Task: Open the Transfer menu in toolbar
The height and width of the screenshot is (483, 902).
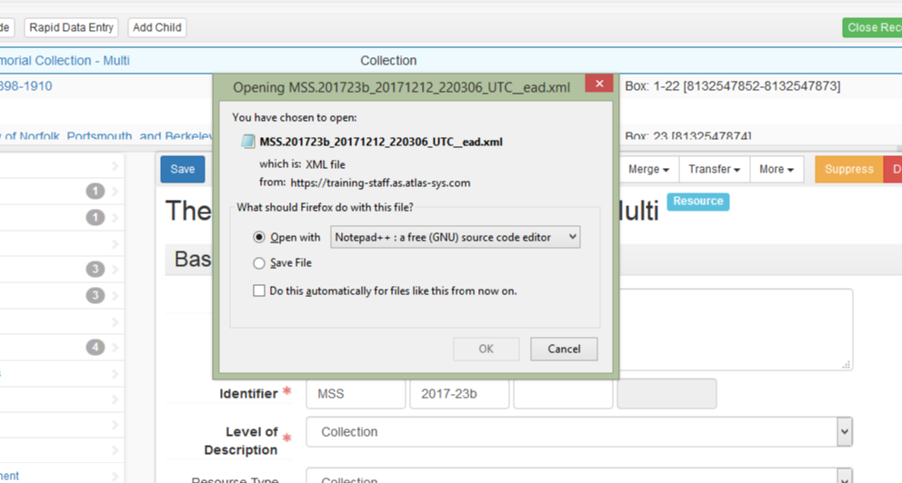Action: point(713,170)
